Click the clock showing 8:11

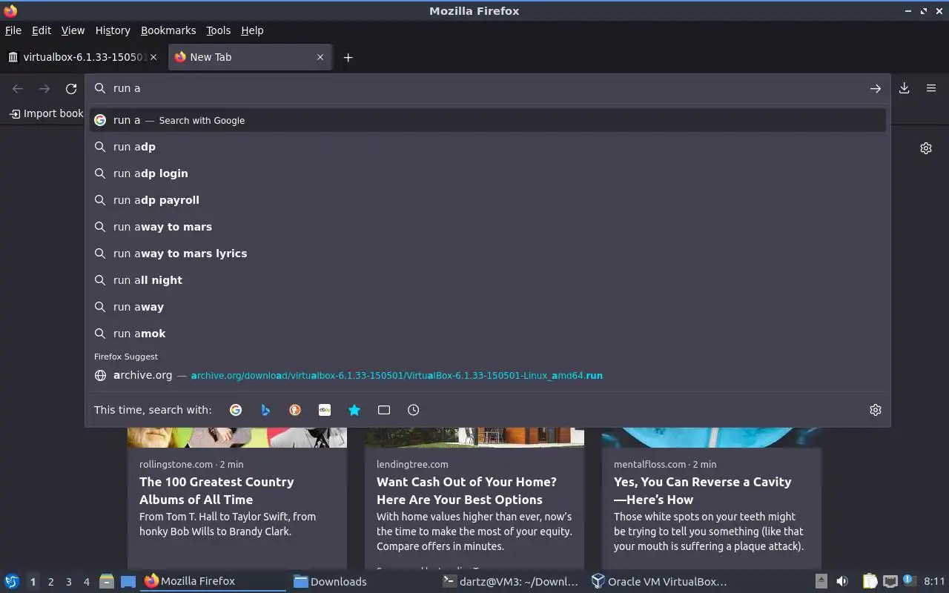[x=934, y=582]
